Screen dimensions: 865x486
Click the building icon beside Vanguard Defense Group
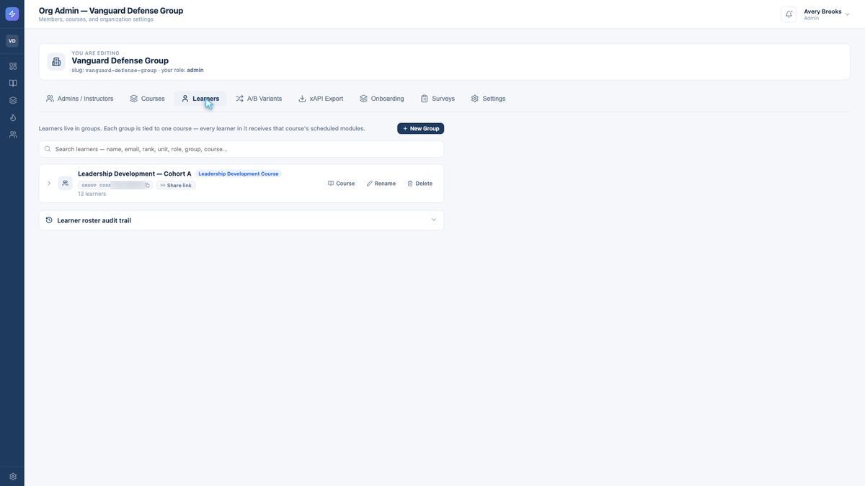point(56,62)
